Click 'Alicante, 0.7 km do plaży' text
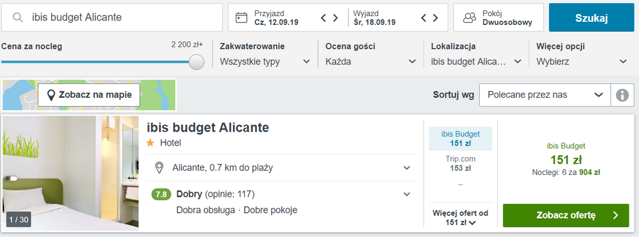Viewport: 639px width, 237px height. [222, 167]
